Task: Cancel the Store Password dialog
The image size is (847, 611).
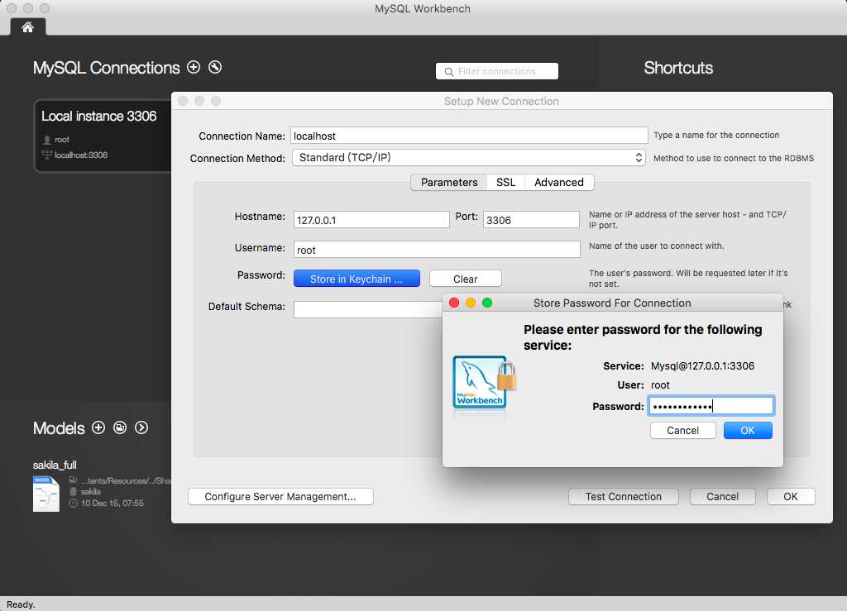Action: [682, 430]
